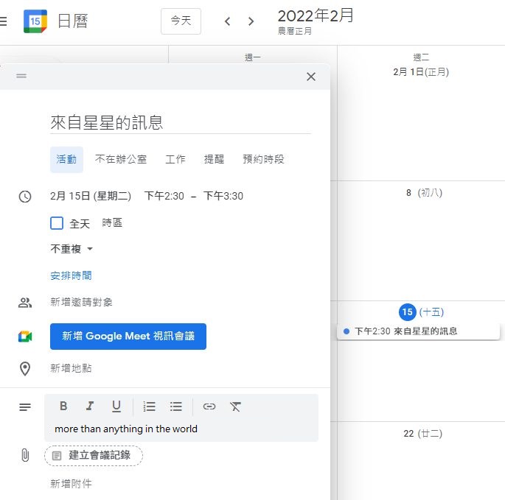Click the Google Calendar logo
Viewport: 505px width, 500px height.
pos(35,21)
